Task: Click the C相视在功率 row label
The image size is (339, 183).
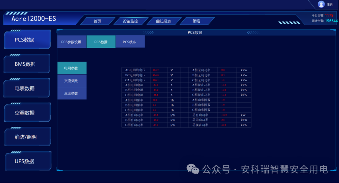Action: (x=201, y=95)
